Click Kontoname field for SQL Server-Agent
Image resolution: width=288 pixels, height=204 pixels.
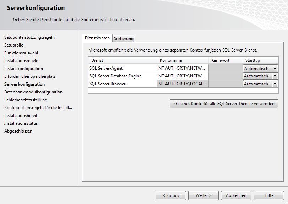coord(183,68)
